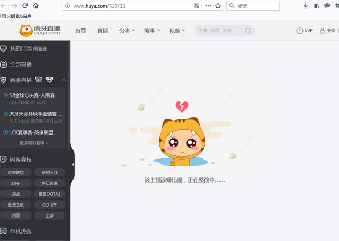This screenshot has width=339, height=241.
Task: Click the Huya 虎牙直播 logo
Action: coord(40,30)
